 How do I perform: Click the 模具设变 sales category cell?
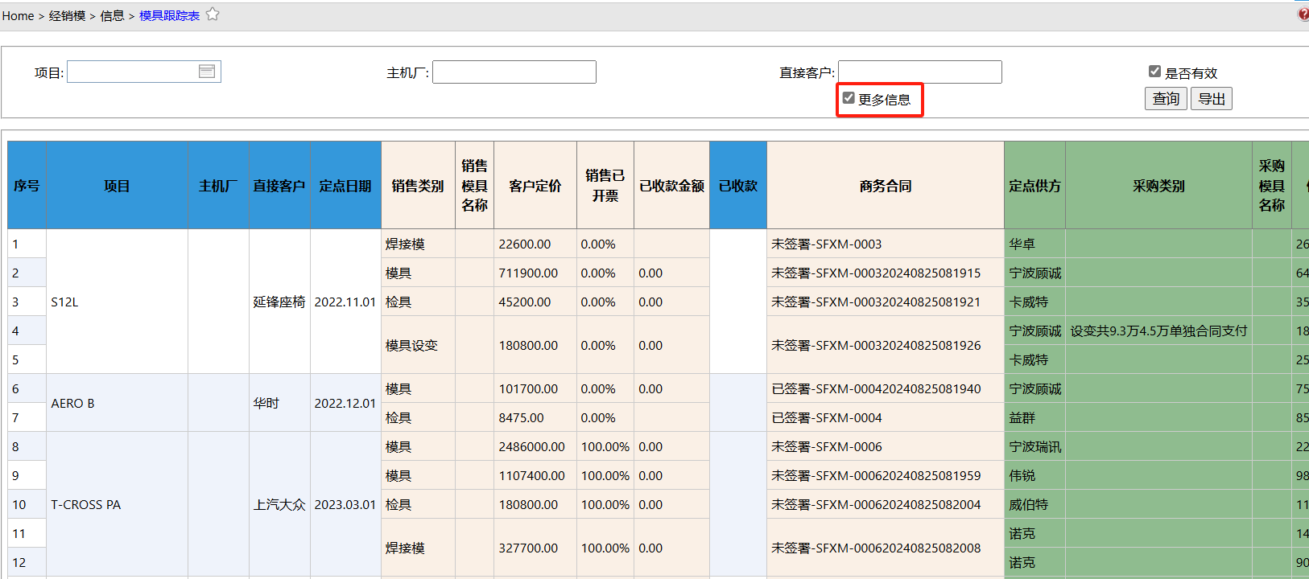pyautogui.click(x=418, y=345)
